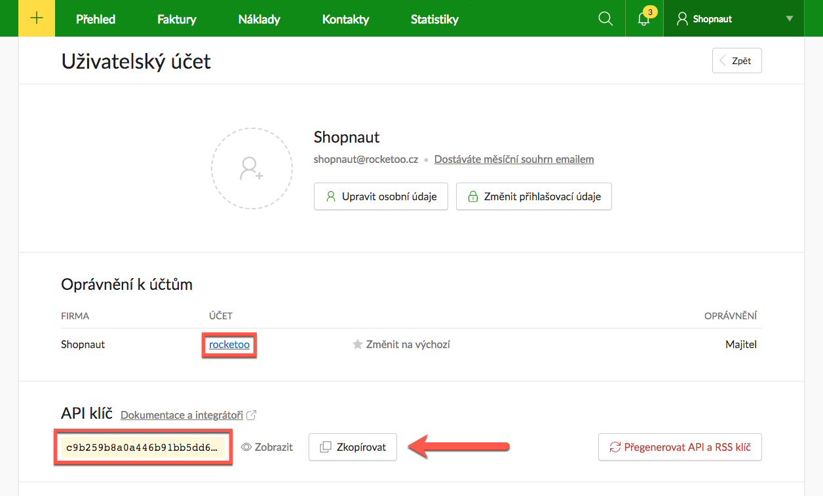Click the external link icon after Dokumentace

pyautogui.click(x=251, y=415)
